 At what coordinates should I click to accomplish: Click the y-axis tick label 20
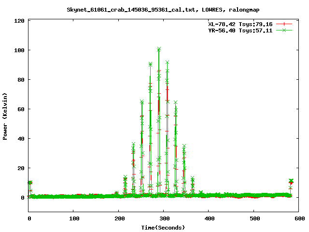click(22, 168)
